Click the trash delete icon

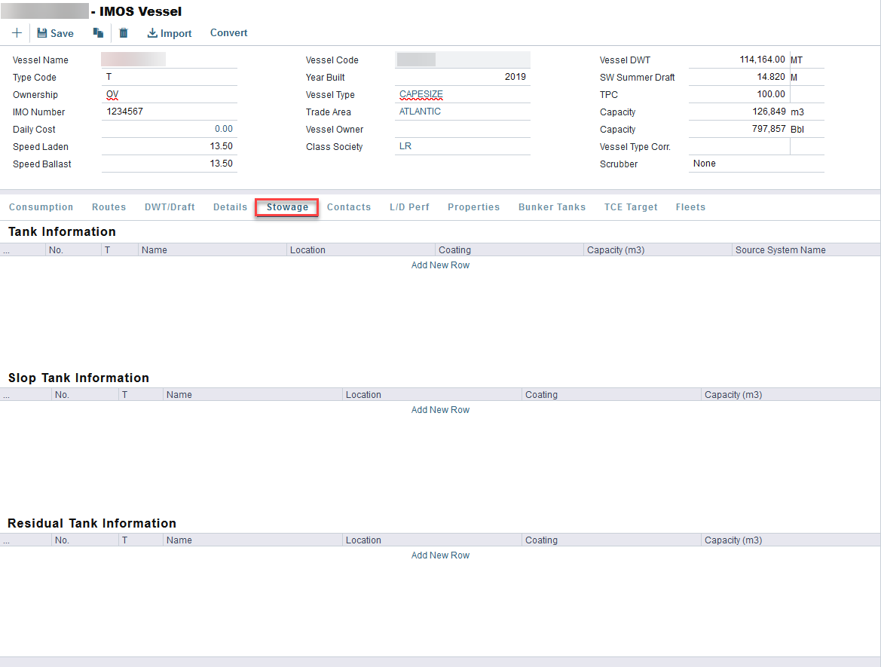124,33
